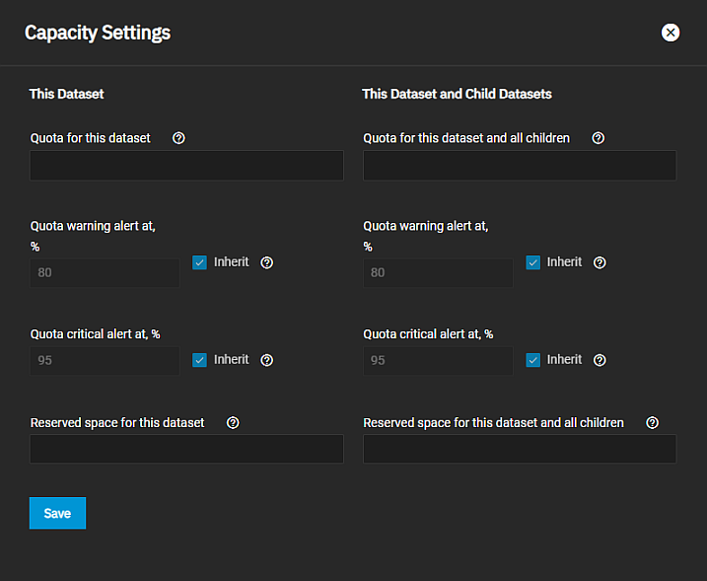Viewport: 707px width, 581px height.
Task: Uncheck Inherit for This Dataset quota warning alert
Action: 200,262
